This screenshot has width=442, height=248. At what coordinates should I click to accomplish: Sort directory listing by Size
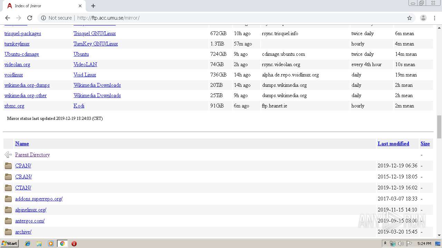(x=425, y=144)
